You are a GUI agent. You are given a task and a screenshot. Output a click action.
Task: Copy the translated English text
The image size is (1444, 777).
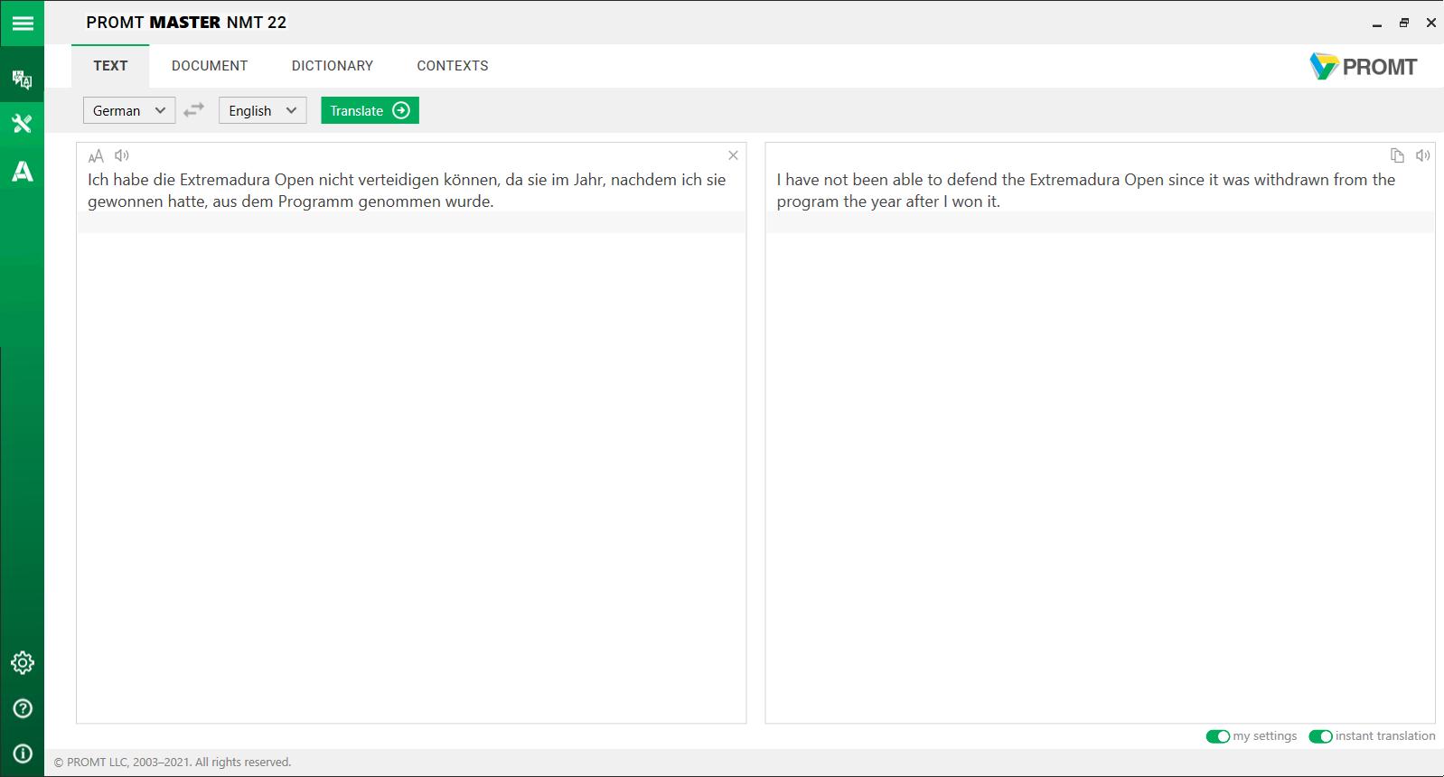pyautogui.click(x=1397, y=155)
